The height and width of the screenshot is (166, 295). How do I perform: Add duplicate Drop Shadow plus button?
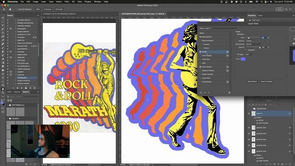(227, 82)
